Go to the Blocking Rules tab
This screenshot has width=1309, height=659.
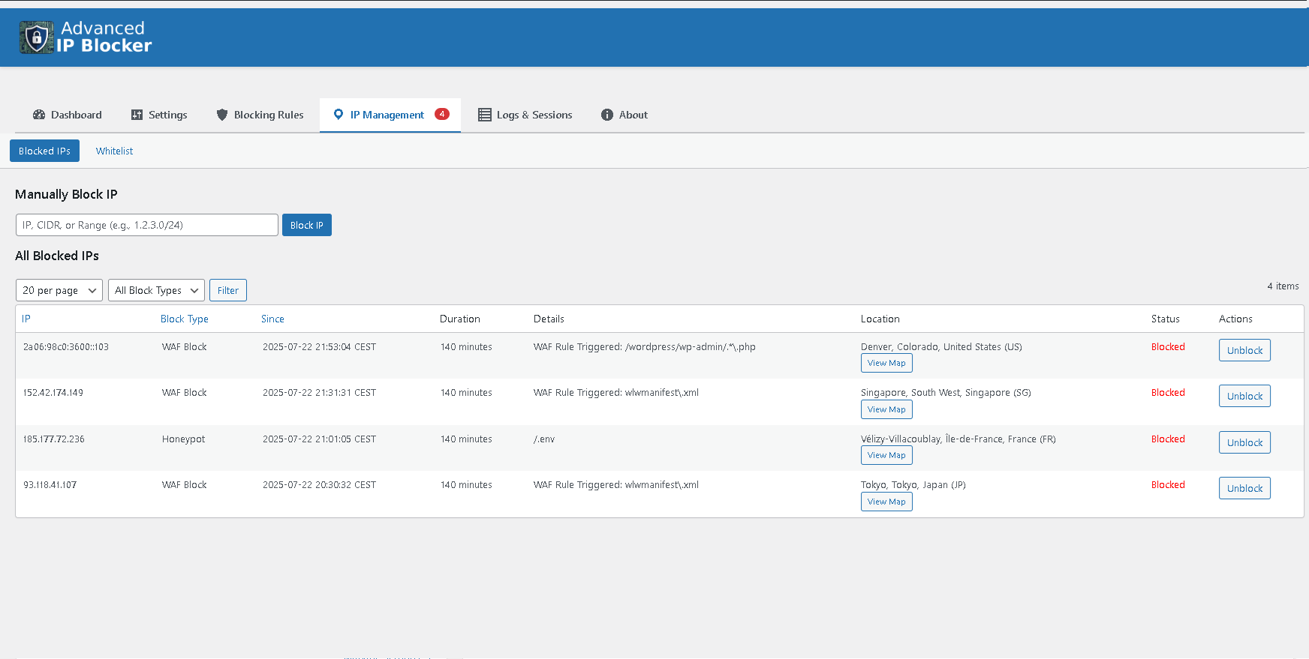click(260, 115)
